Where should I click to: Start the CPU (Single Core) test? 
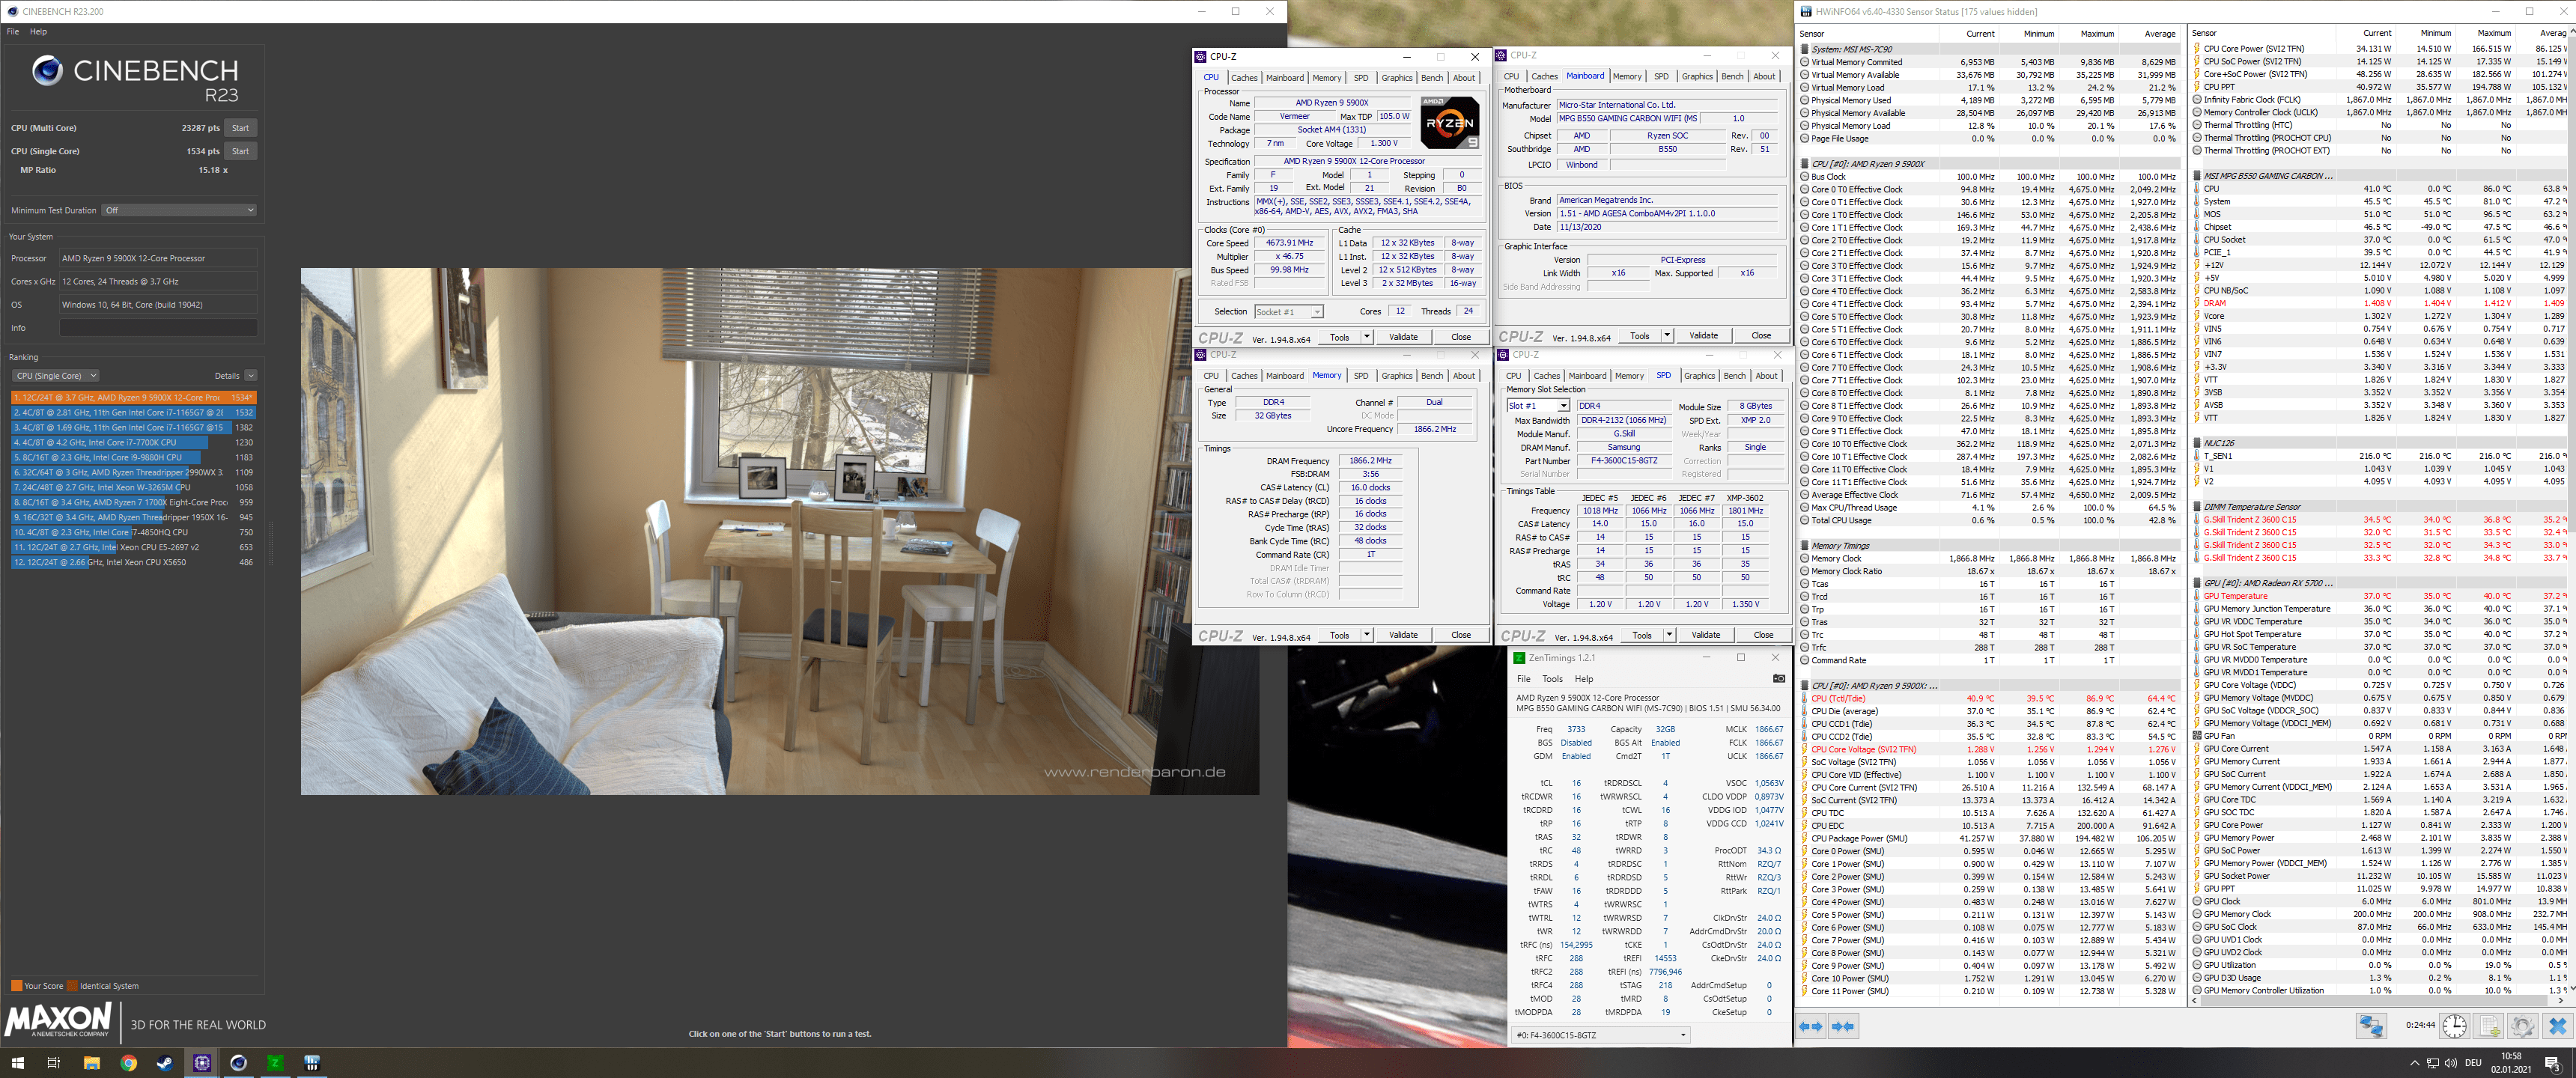click(x=240, y=151)
